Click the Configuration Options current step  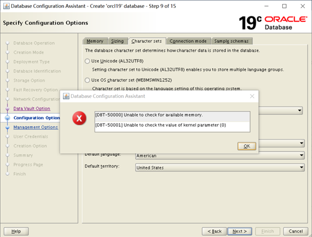point(37,118)
